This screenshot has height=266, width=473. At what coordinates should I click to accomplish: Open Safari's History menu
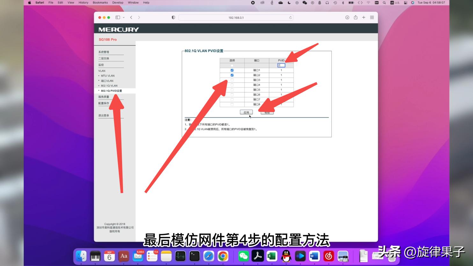tap(83, 3)
